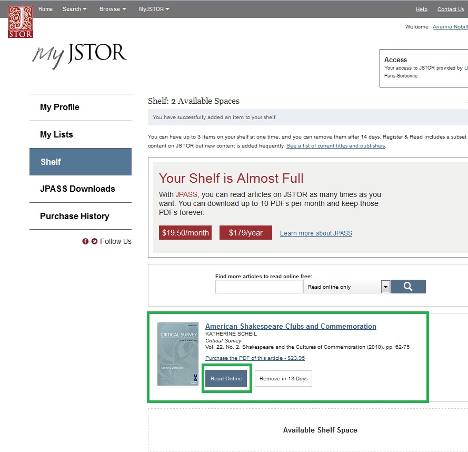This screenshot has height=452, width=468.
Task: Click Purchase the PDF of this article
Action: (x=255, y=358)
